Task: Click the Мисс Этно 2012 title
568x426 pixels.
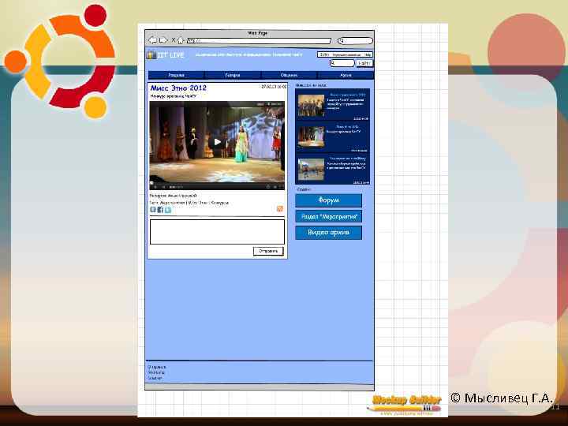Action: coord(178,88)
